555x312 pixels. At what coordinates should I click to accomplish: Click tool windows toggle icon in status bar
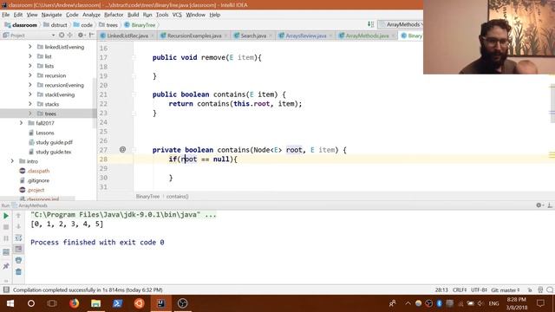pyautogui.click(x=6, y=289)
